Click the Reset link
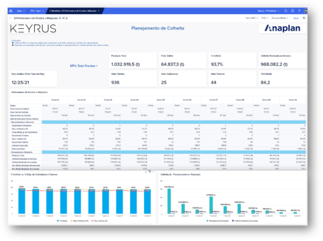Image resolution: width=323 pixels, height=241 pixels. point(296,18)
